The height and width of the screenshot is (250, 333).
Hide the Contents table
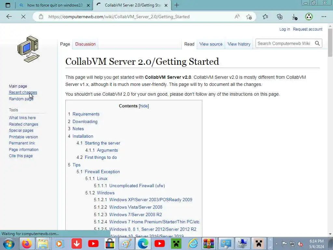(x=144, y=106)
